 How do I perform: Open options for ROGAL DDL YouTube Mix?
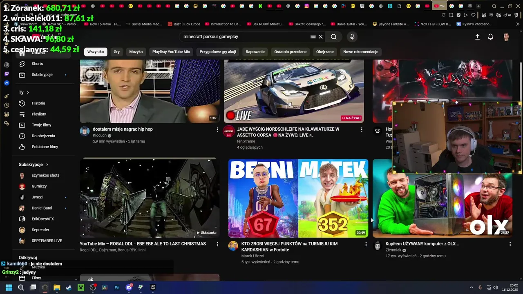217,244
